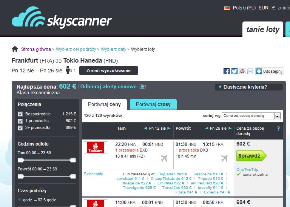Viewport: 290px width, 207px height.
Task: Go to next outbound date arrow
Action: click(169, 128)
